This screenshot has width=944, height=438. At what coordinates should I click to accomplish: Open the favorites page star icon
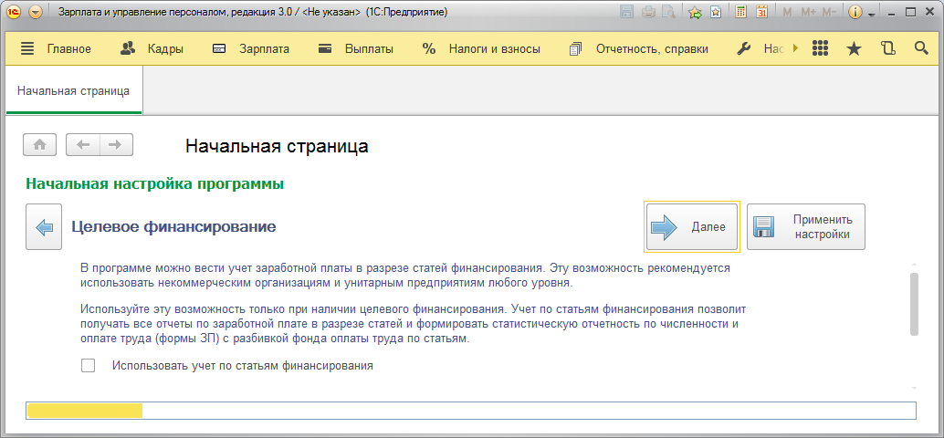[x=715, y=12]
